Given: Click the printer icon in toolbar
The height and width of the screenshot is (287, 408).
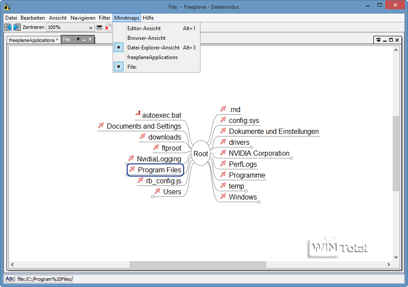Looking at the screenshot, I should click(99, 27).
